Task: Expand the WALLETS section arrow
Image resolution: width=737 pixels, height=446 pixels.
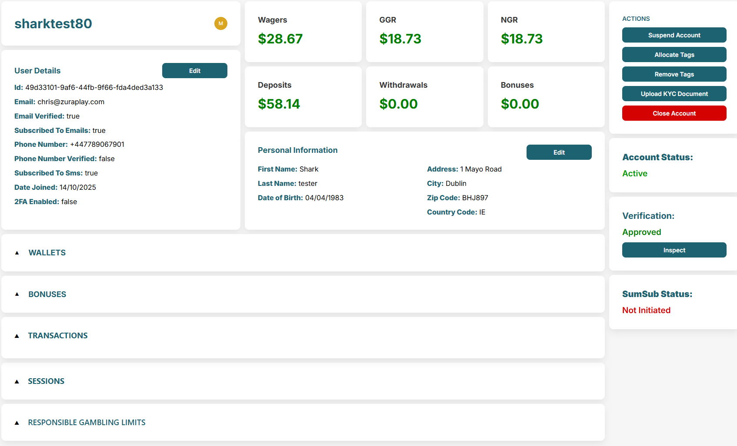Action: (17, 253)
